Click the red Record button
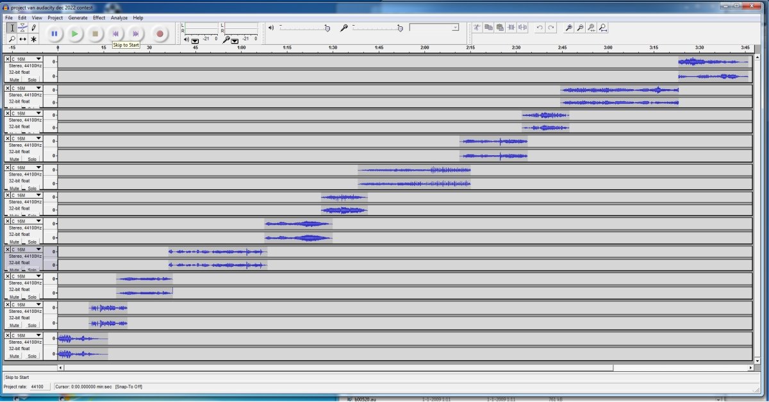769x402 pixels. click(x=160, y=33)
